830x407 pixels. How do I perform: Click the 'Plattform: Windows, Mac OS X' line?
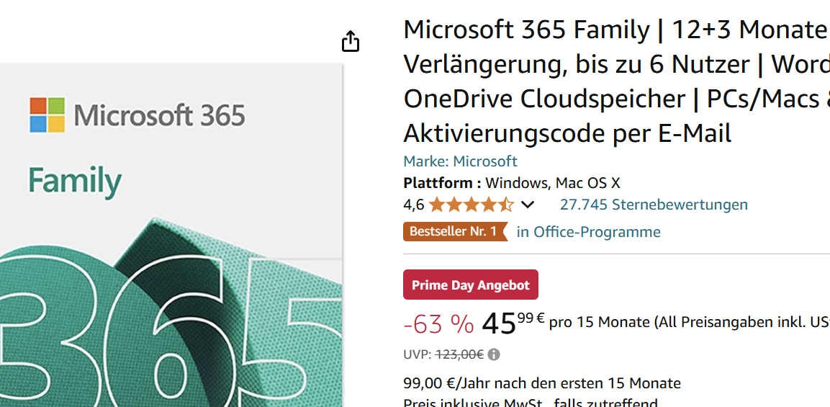tap(511, 182)
